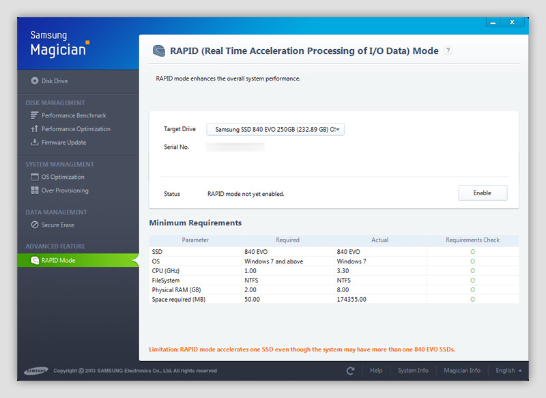Click the refresh icon in footer
Viewport: 546px width, 398px height.
tap(350, 371)
